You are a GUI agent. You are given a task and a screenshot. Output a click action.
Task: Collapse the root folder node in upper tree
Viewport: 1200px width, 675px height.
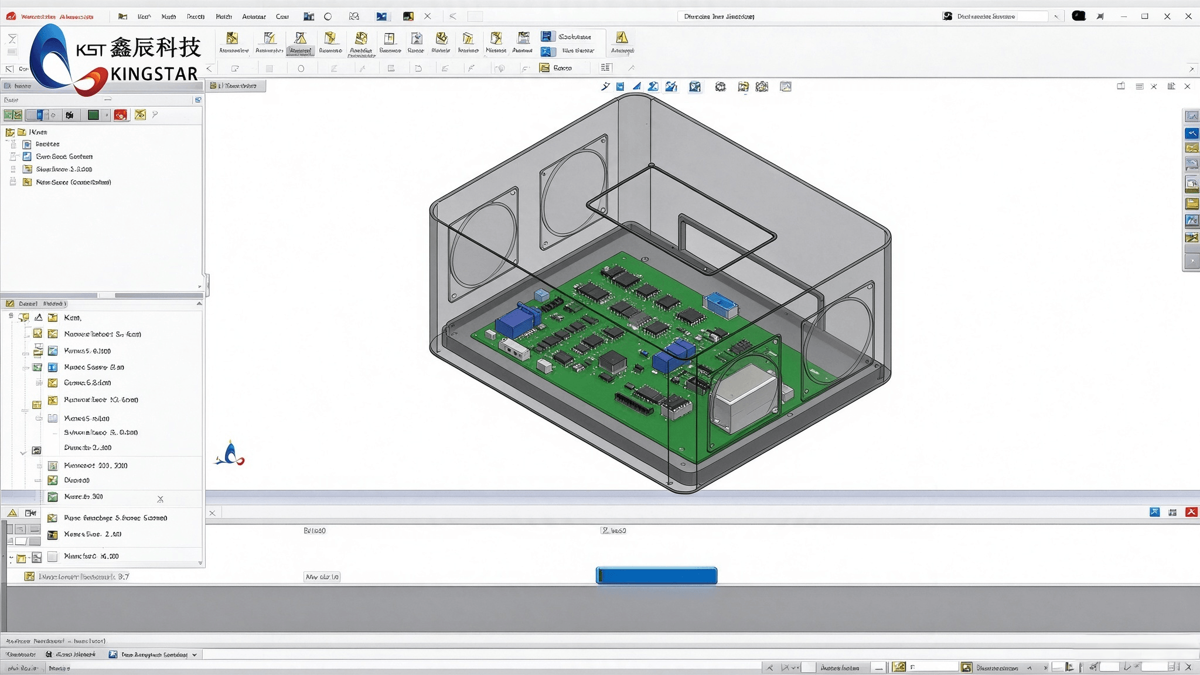point(10,132)
